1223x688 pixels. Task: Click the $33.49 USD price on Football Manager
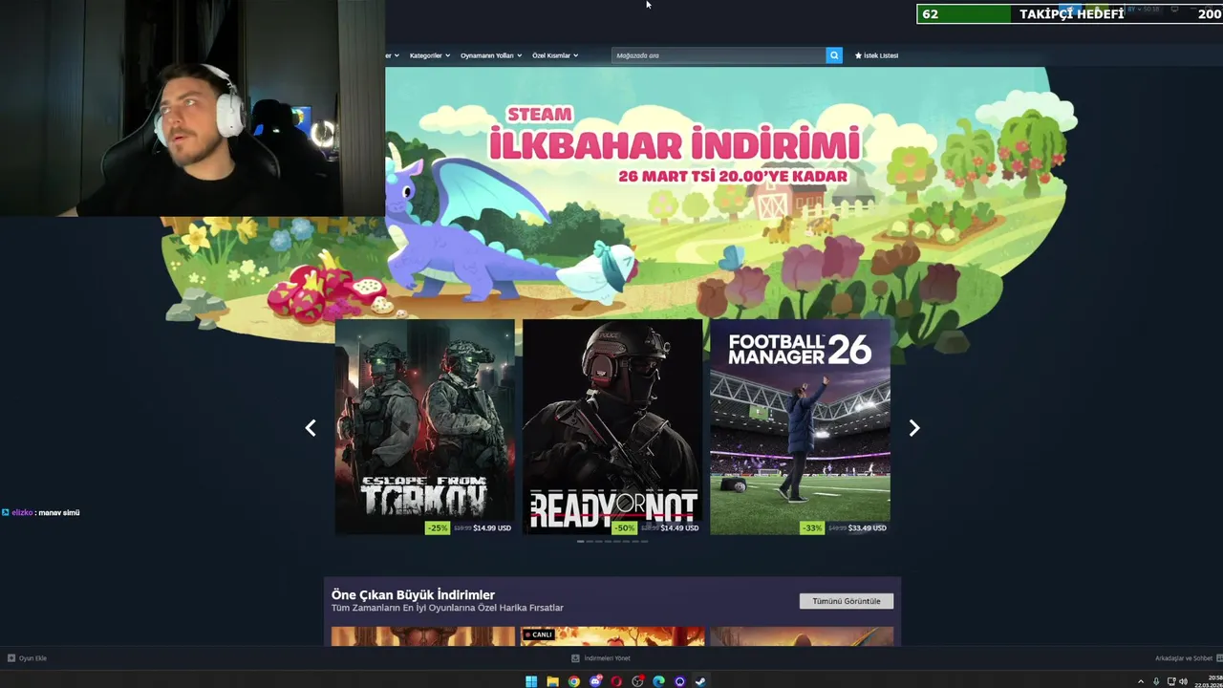868,527
